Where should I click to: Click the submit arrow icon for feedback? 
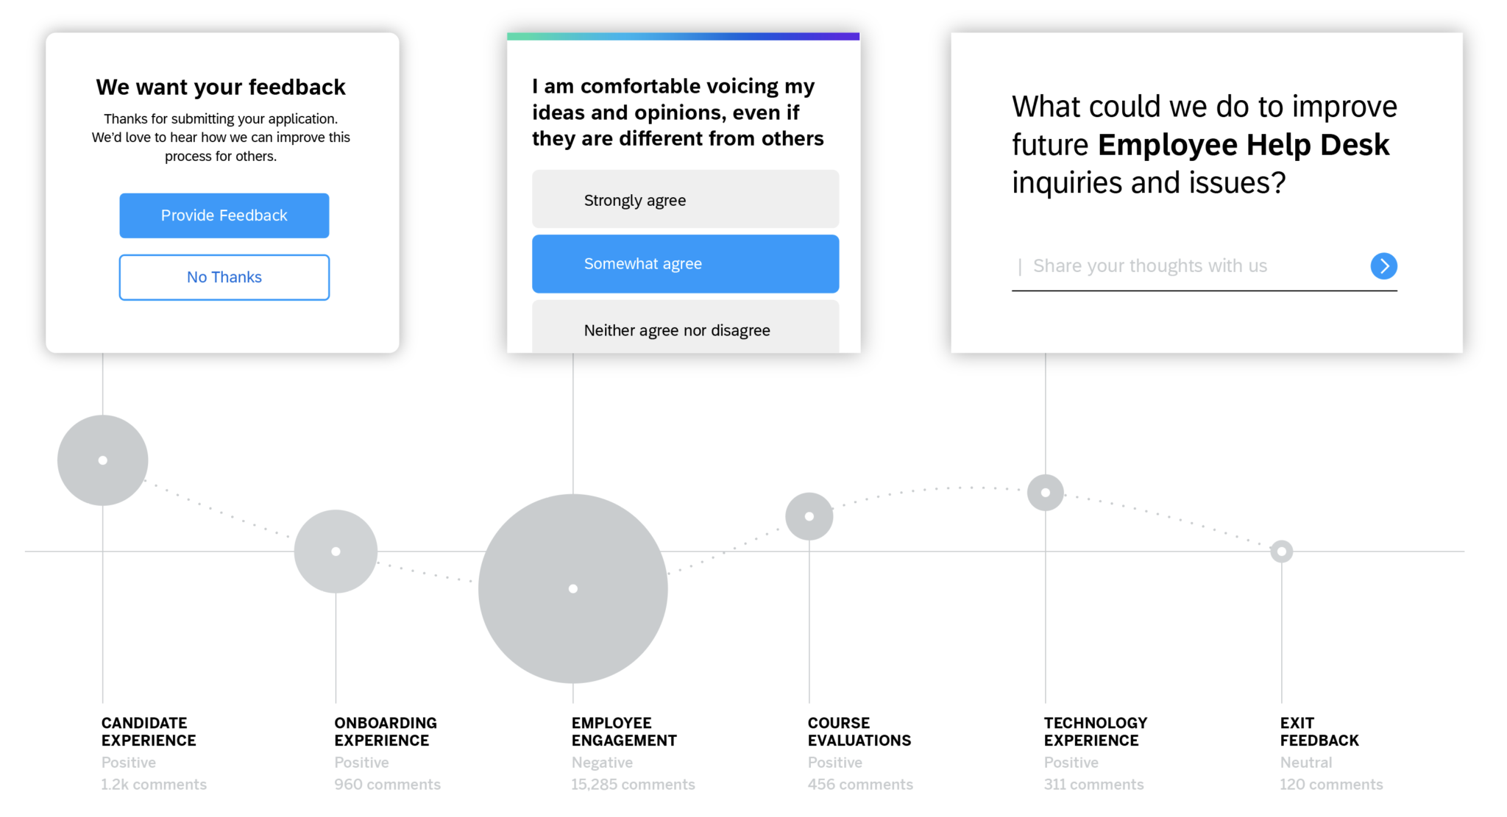[1385, 267]
